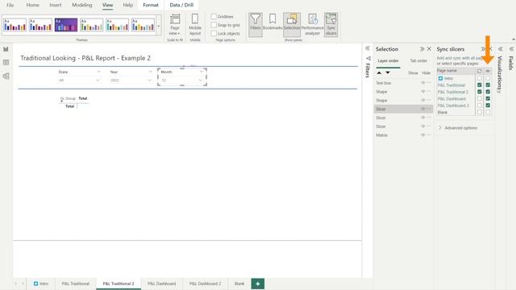Click the GL Group column header
Screen dimensions: 516x290
click(x=68, y=98)
